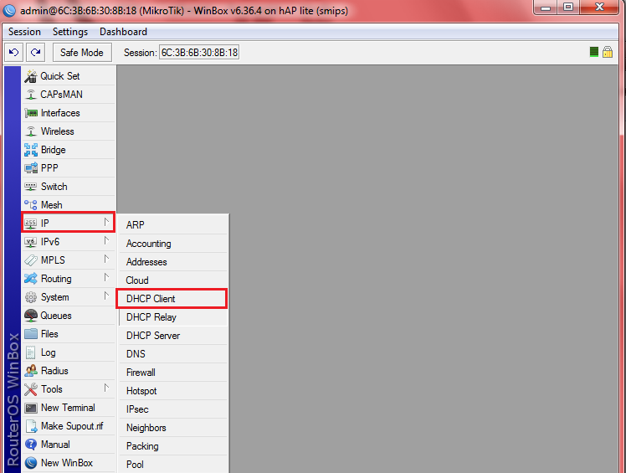Choose Accounting in the IP submenu

click(x=173, y=244)
